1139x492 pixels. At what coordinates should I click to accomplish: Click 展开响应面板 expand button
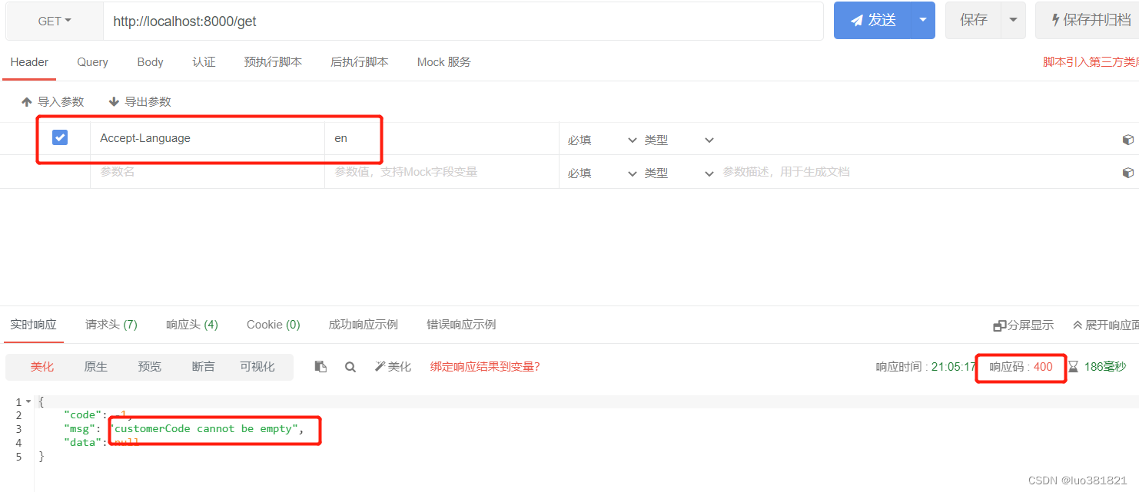click(1106, 325)
